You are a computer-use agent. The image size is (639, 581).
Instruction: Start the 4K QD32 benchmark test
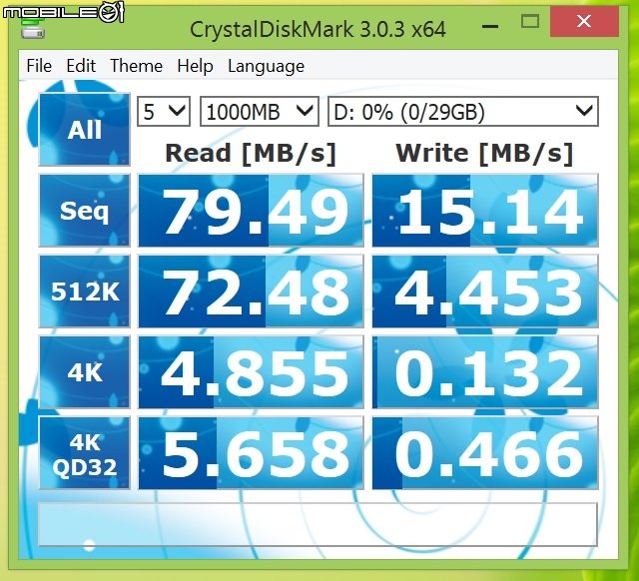[x=84, y=452]
